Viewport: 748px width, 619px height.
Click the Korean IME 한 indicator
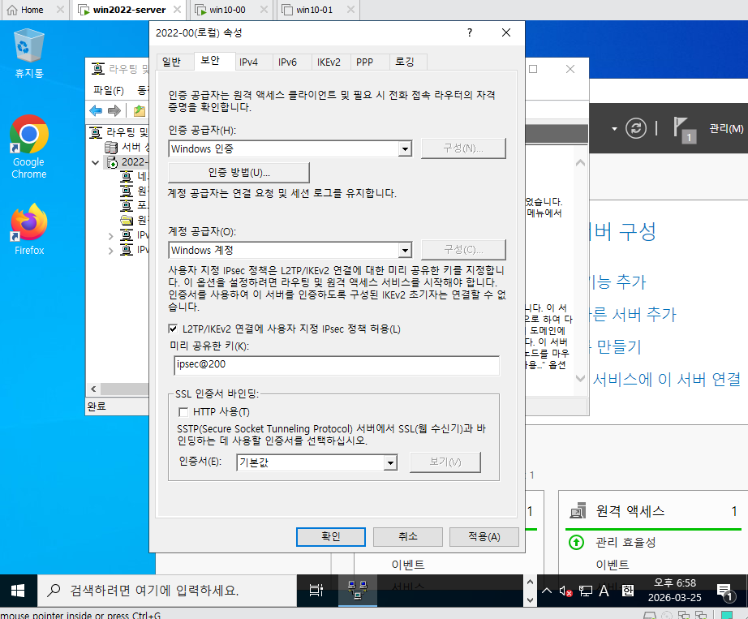point(628,591)
